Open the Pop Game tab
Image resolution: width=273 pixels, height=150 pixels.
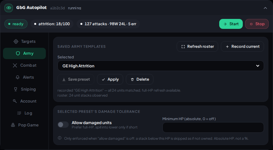click(x=24, y=125)
